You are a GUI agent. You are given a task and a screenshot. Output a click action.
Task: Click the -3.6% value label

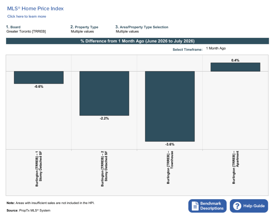point(170,144)
